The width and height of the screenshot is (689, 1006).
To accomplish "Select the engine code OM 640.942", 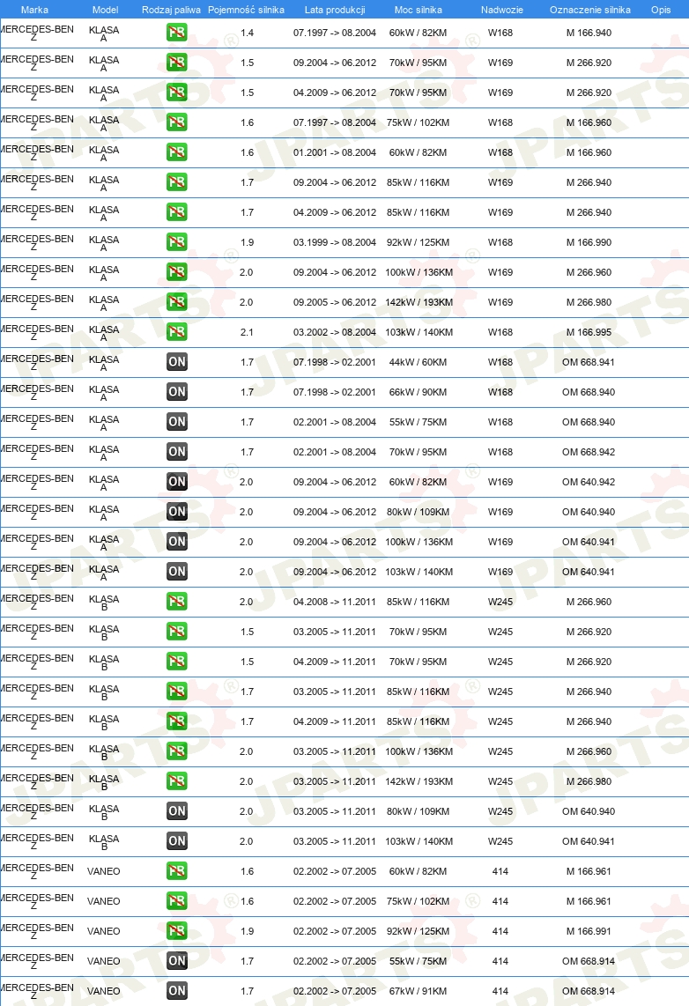I will [589, 482].
